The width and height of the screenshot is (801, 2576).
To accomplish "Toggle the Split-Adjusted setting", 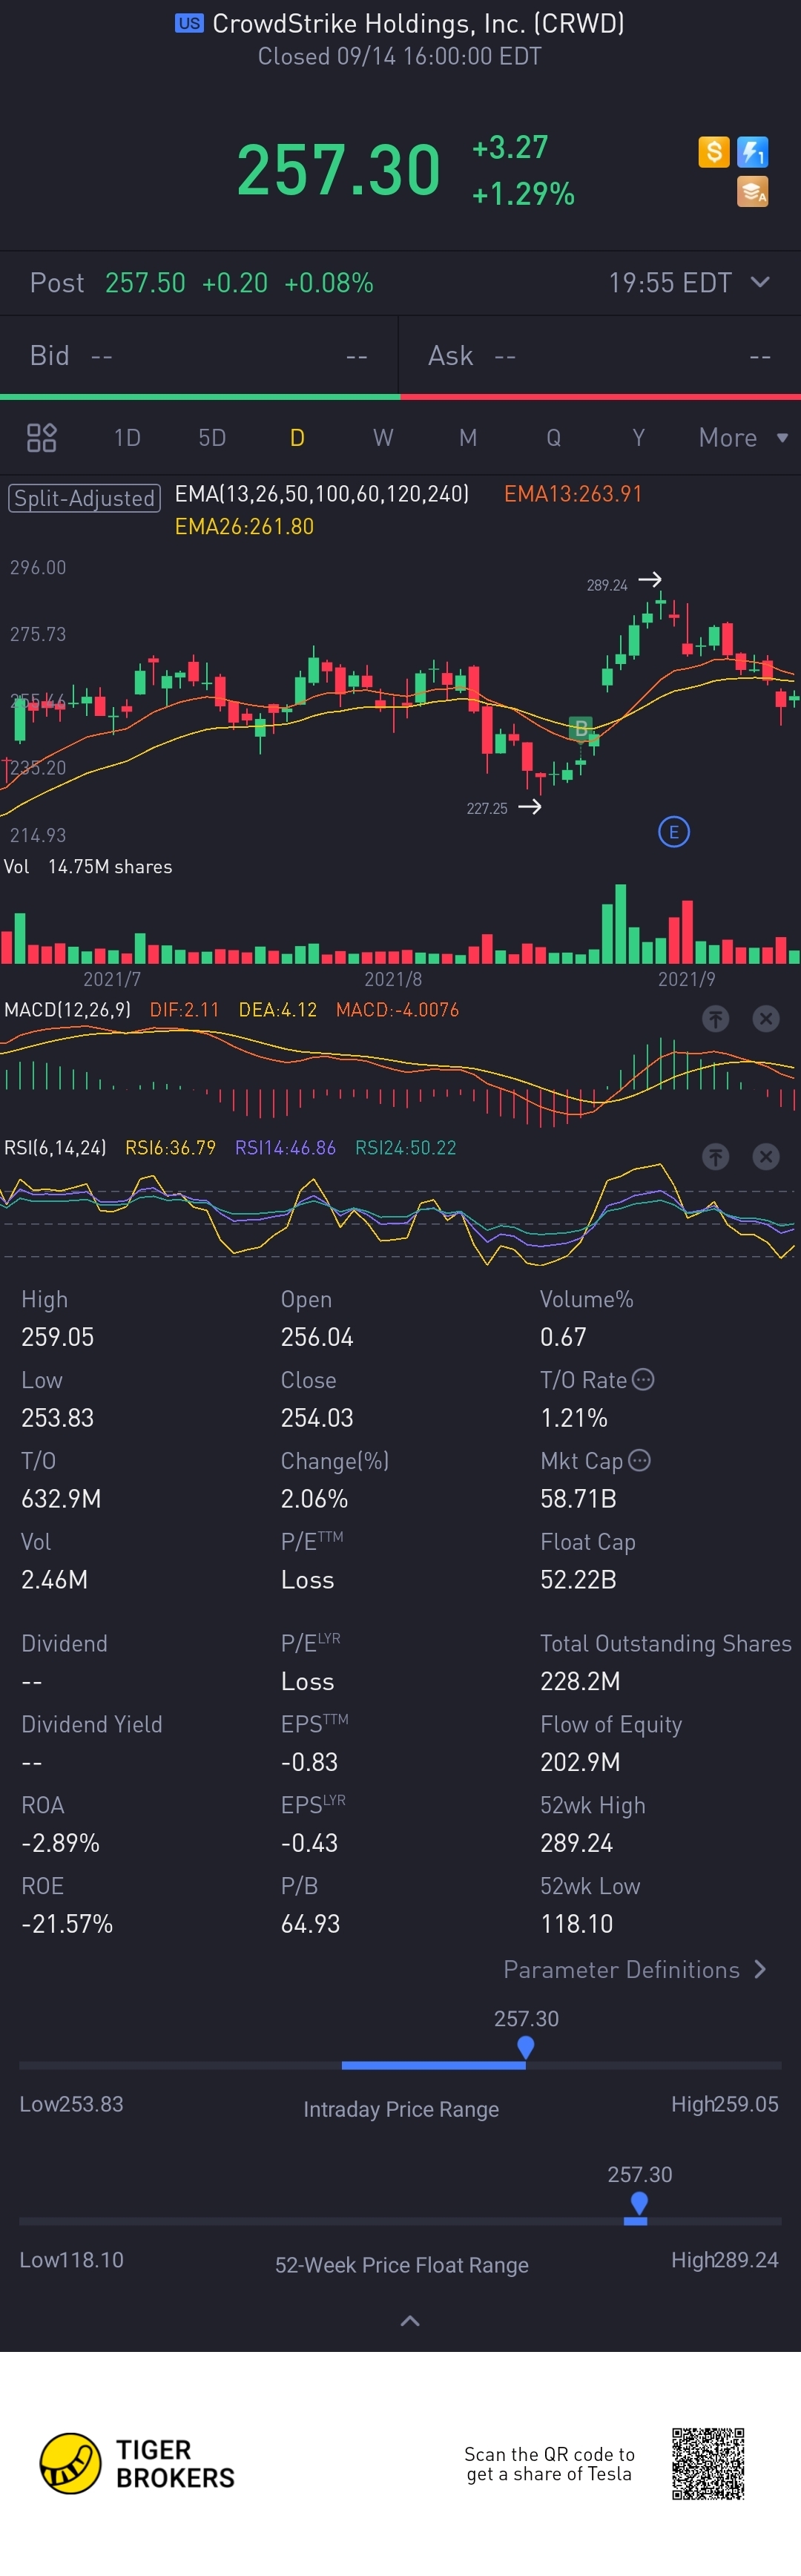I will click(84, 497).
